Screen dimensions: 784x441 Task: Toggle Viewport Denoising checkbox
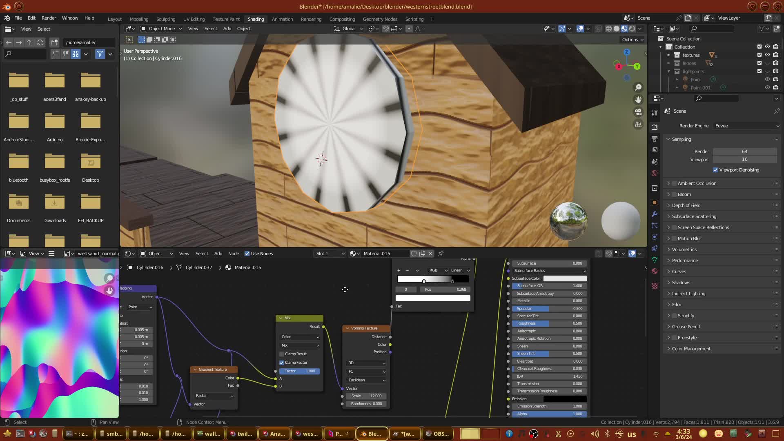715,170
